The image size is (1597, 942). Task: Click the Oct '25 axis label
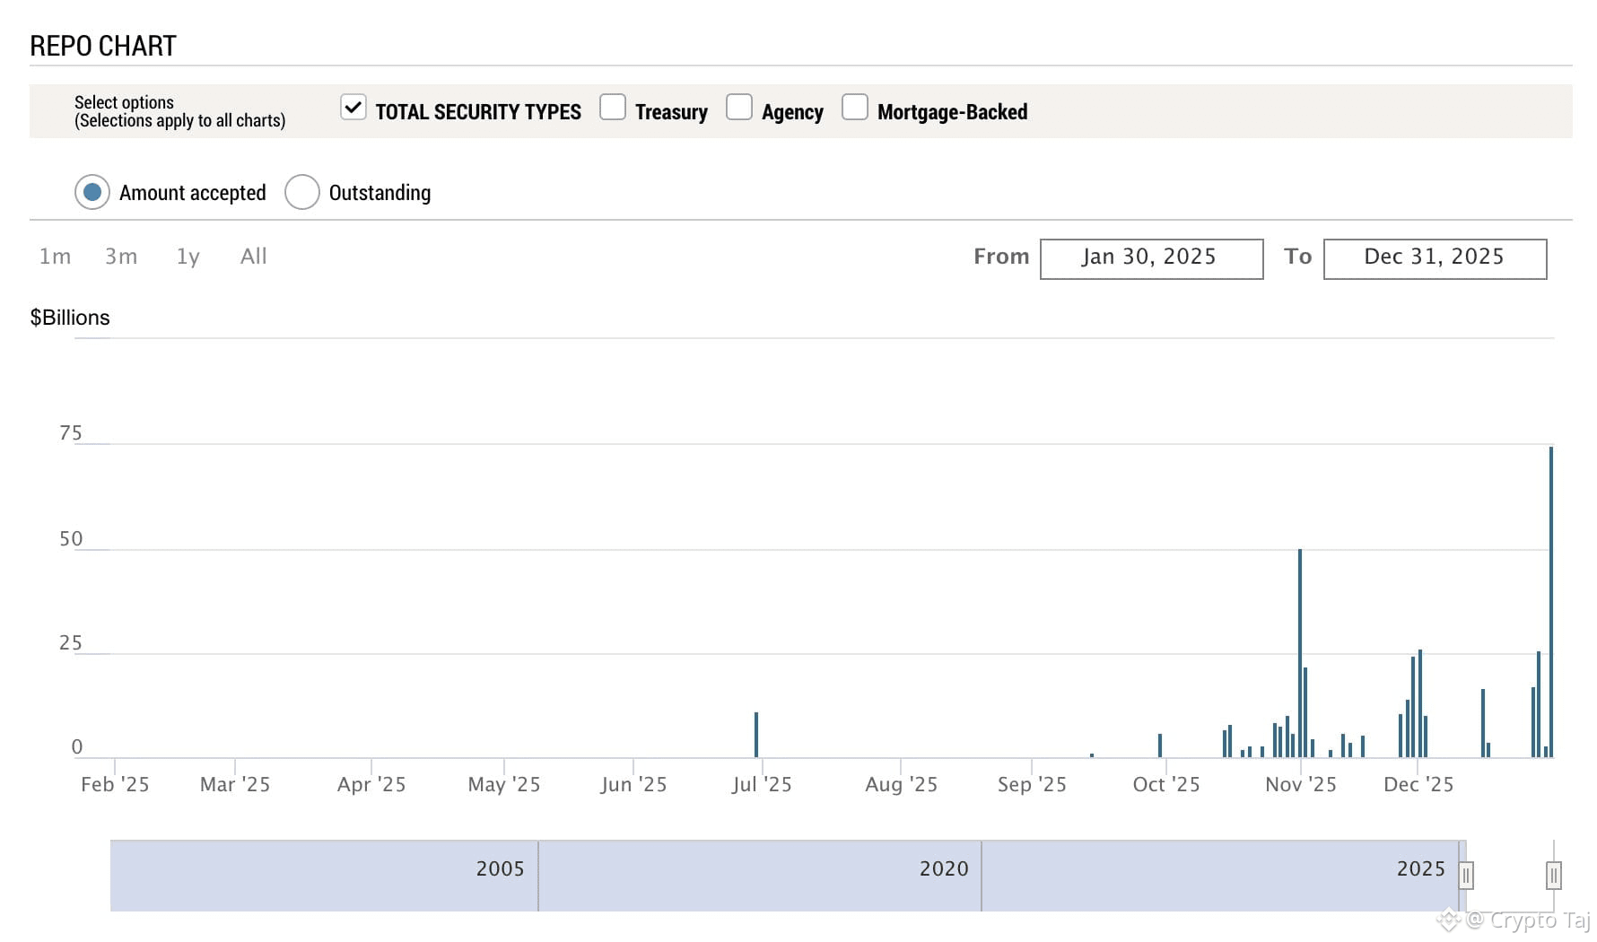click(1166, 785)
